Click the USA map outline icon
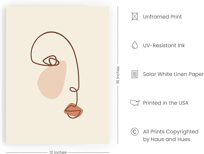This screenshot has width=204, height=154. tap(135, 103)
